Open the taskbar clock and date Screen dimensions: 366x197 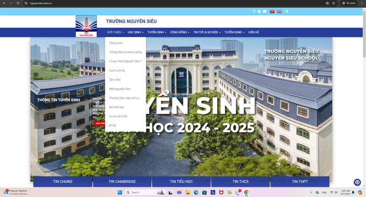[346, 192]
